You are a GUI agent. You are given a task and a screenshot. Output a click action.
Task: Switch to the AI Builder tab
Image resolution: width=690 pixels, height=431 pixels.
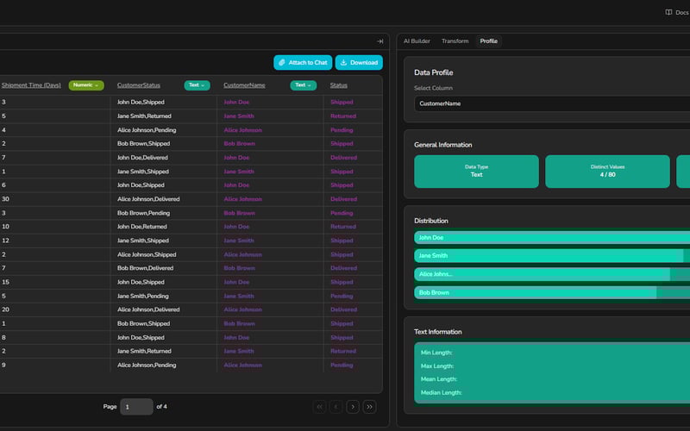417,41
